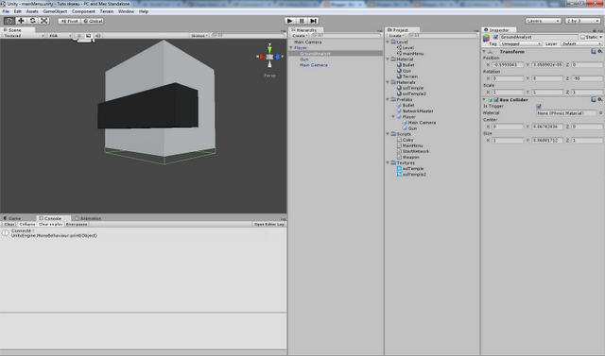Viewport: 605px width, 356px height.
Task: Toggle the Static checkbox in Inspector
Action: [582, 37]
